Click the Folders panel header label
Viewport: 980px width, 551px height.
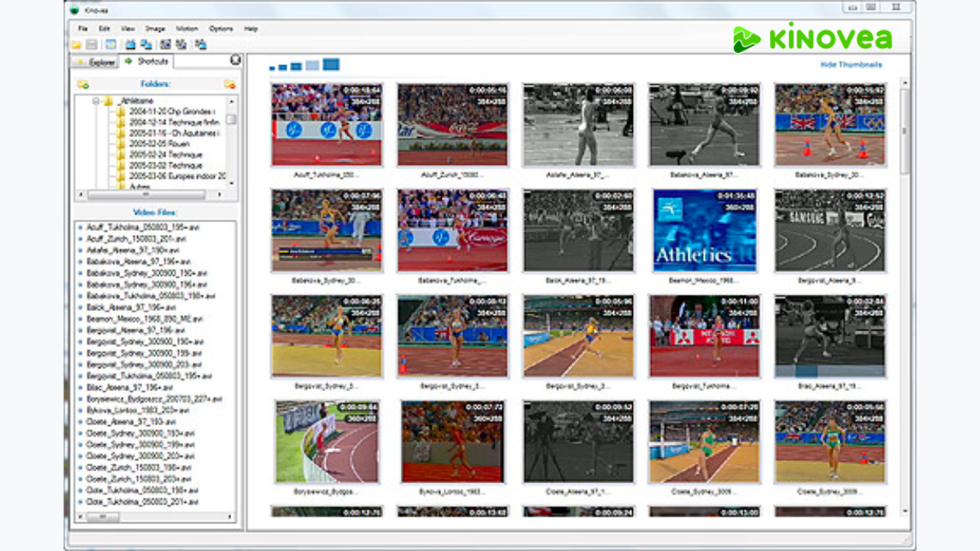pyautogui.click(x=154, y=83)
